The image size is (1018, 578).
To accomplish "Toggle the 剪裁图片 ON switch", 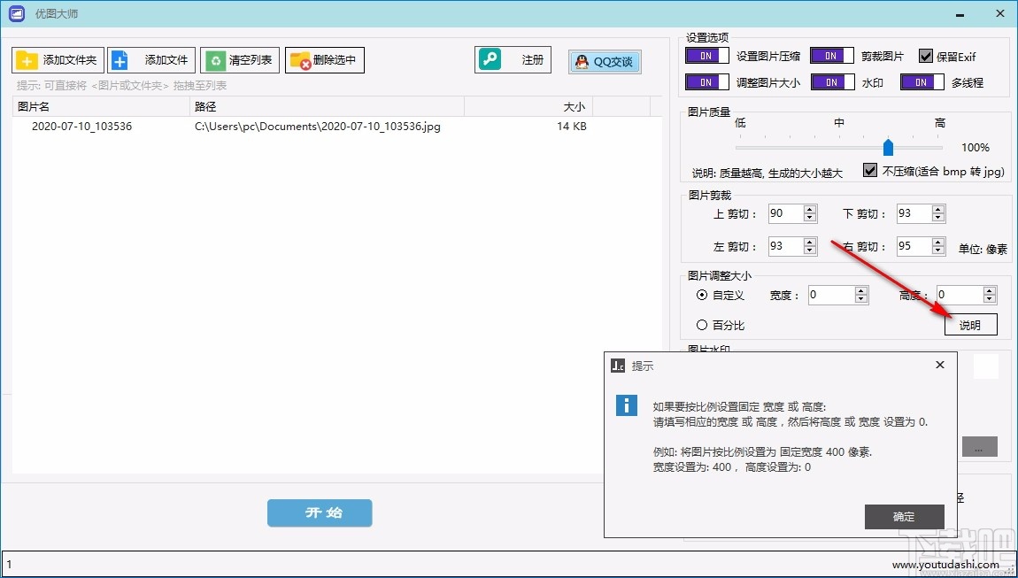I will point(830,55).
